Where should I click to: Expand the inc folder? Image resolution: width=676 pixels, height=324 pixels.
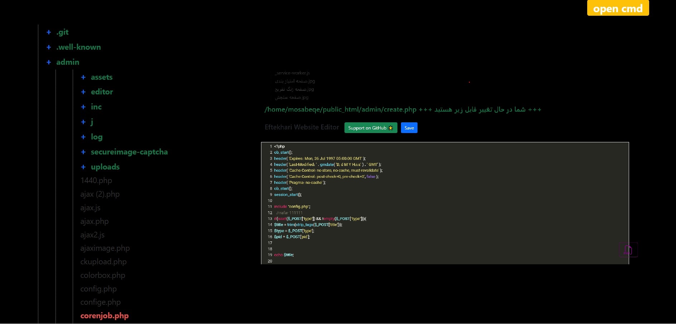[83, 107]
